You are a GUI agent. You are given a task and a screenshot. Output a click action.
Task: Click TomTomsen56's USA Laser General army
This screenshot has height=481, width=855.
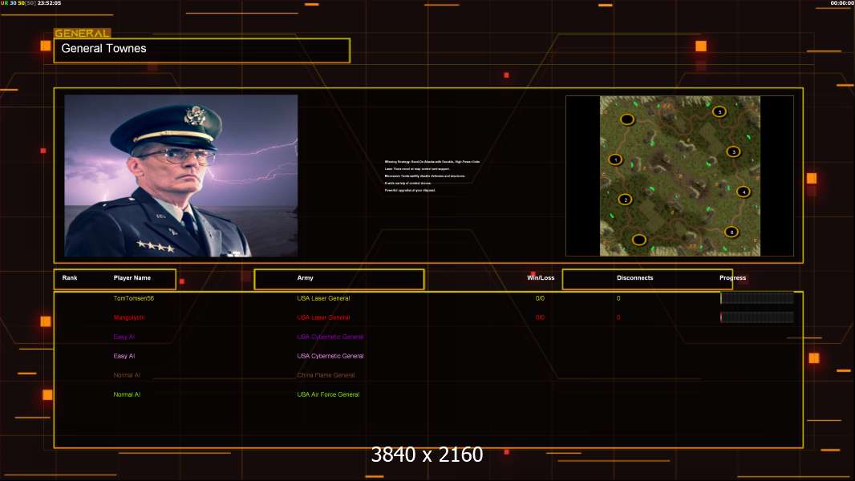(x=323, y=298)
